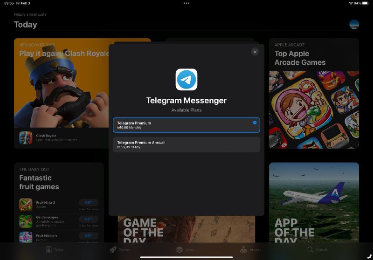Tap the multitasking three-dots indicator

click(186, 3)
